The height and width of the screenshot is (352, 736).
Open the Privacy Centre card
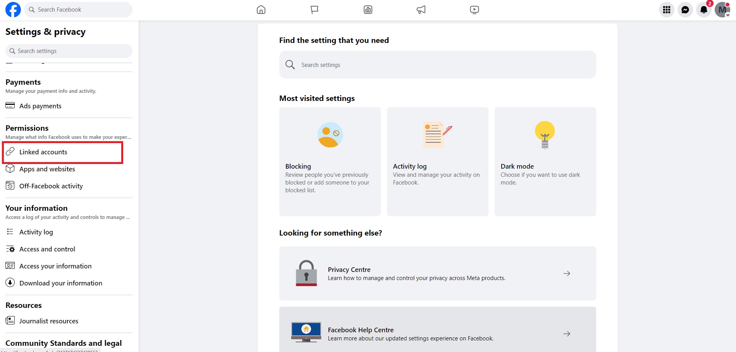point(438,273)
